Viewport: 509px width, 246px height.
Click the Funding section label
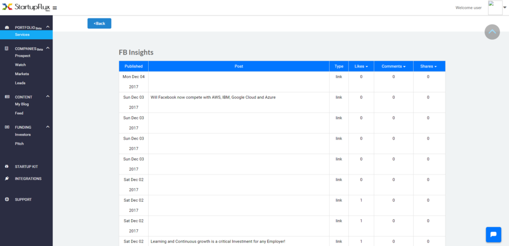pyautogui.click(x=23, y=127)
